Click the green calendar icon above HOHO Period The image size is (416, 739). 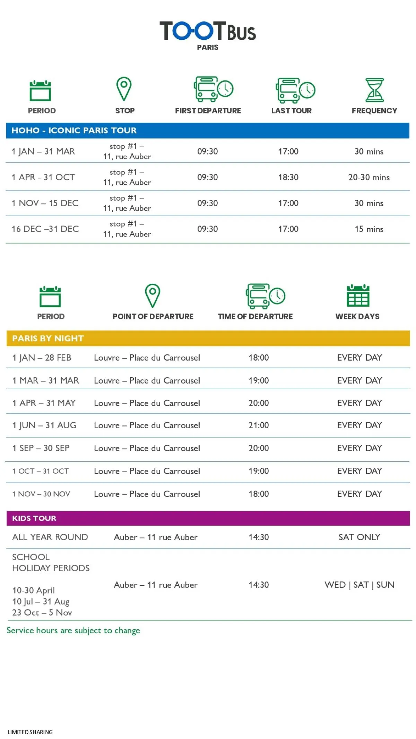point(40,90)
